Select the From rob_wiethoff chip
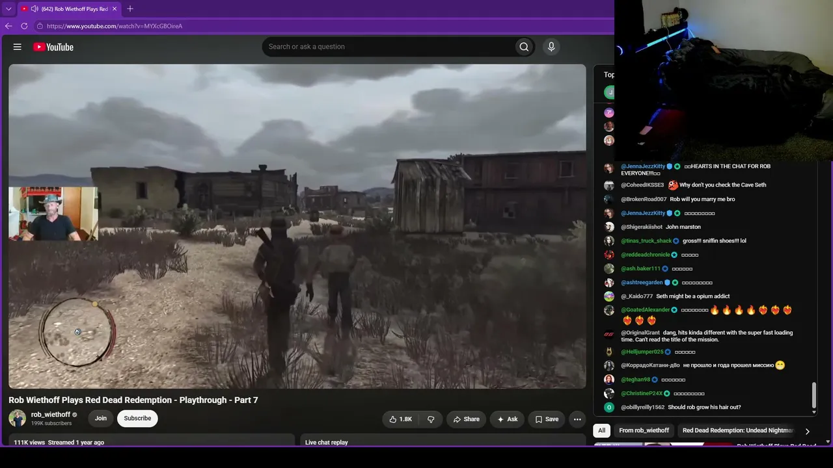 click(644, 430)
